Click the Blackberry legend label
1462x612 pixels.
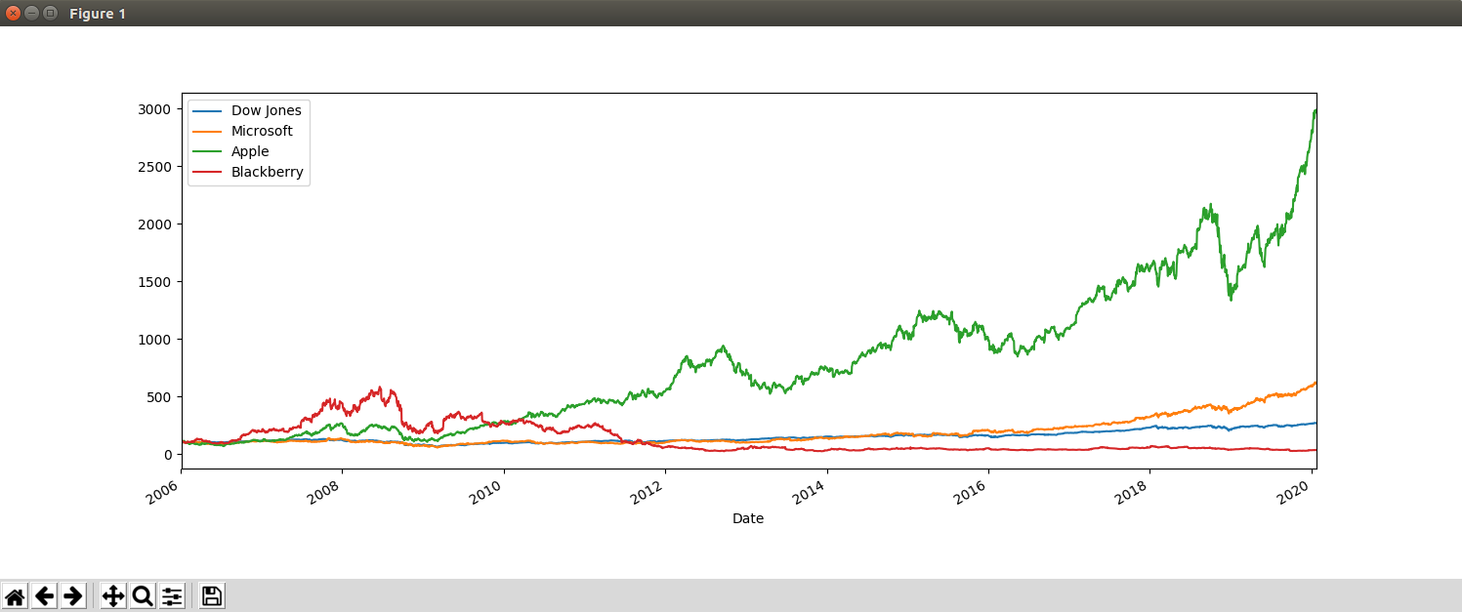[x=267, y=172]
